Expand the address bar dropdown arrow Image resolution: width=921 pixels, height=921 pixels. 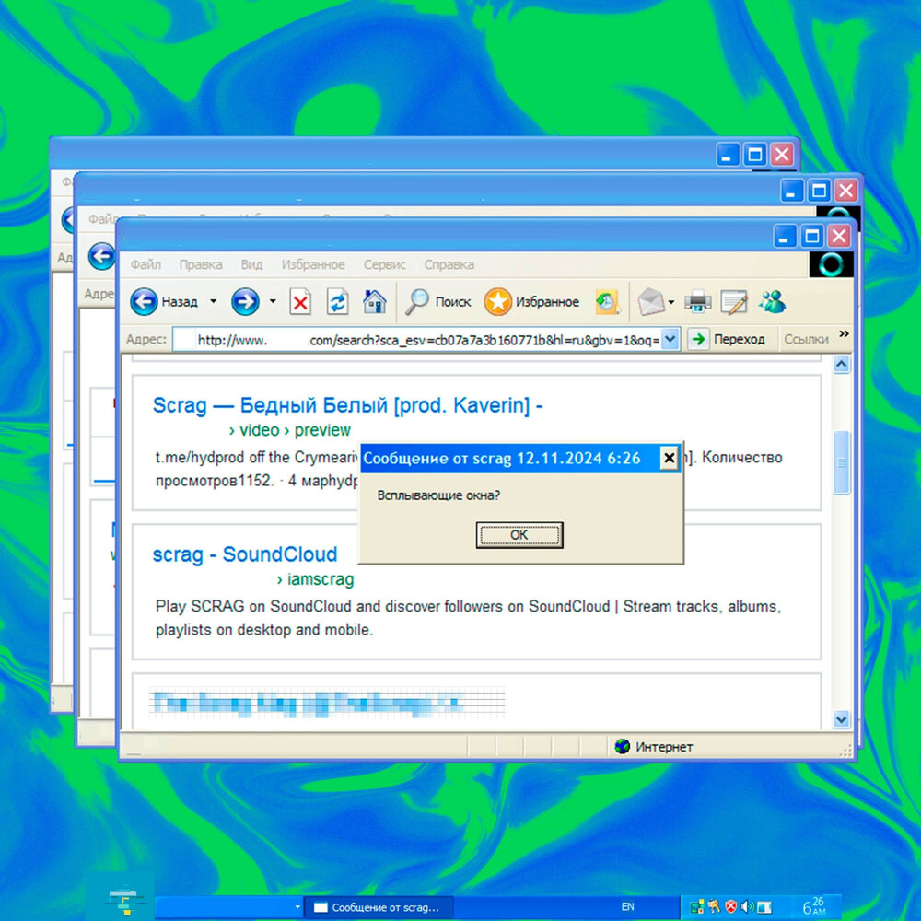coord(670,339)
